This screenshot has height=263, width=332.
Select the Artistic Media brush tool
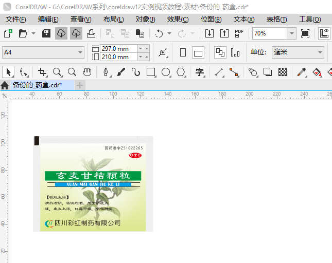121,72
